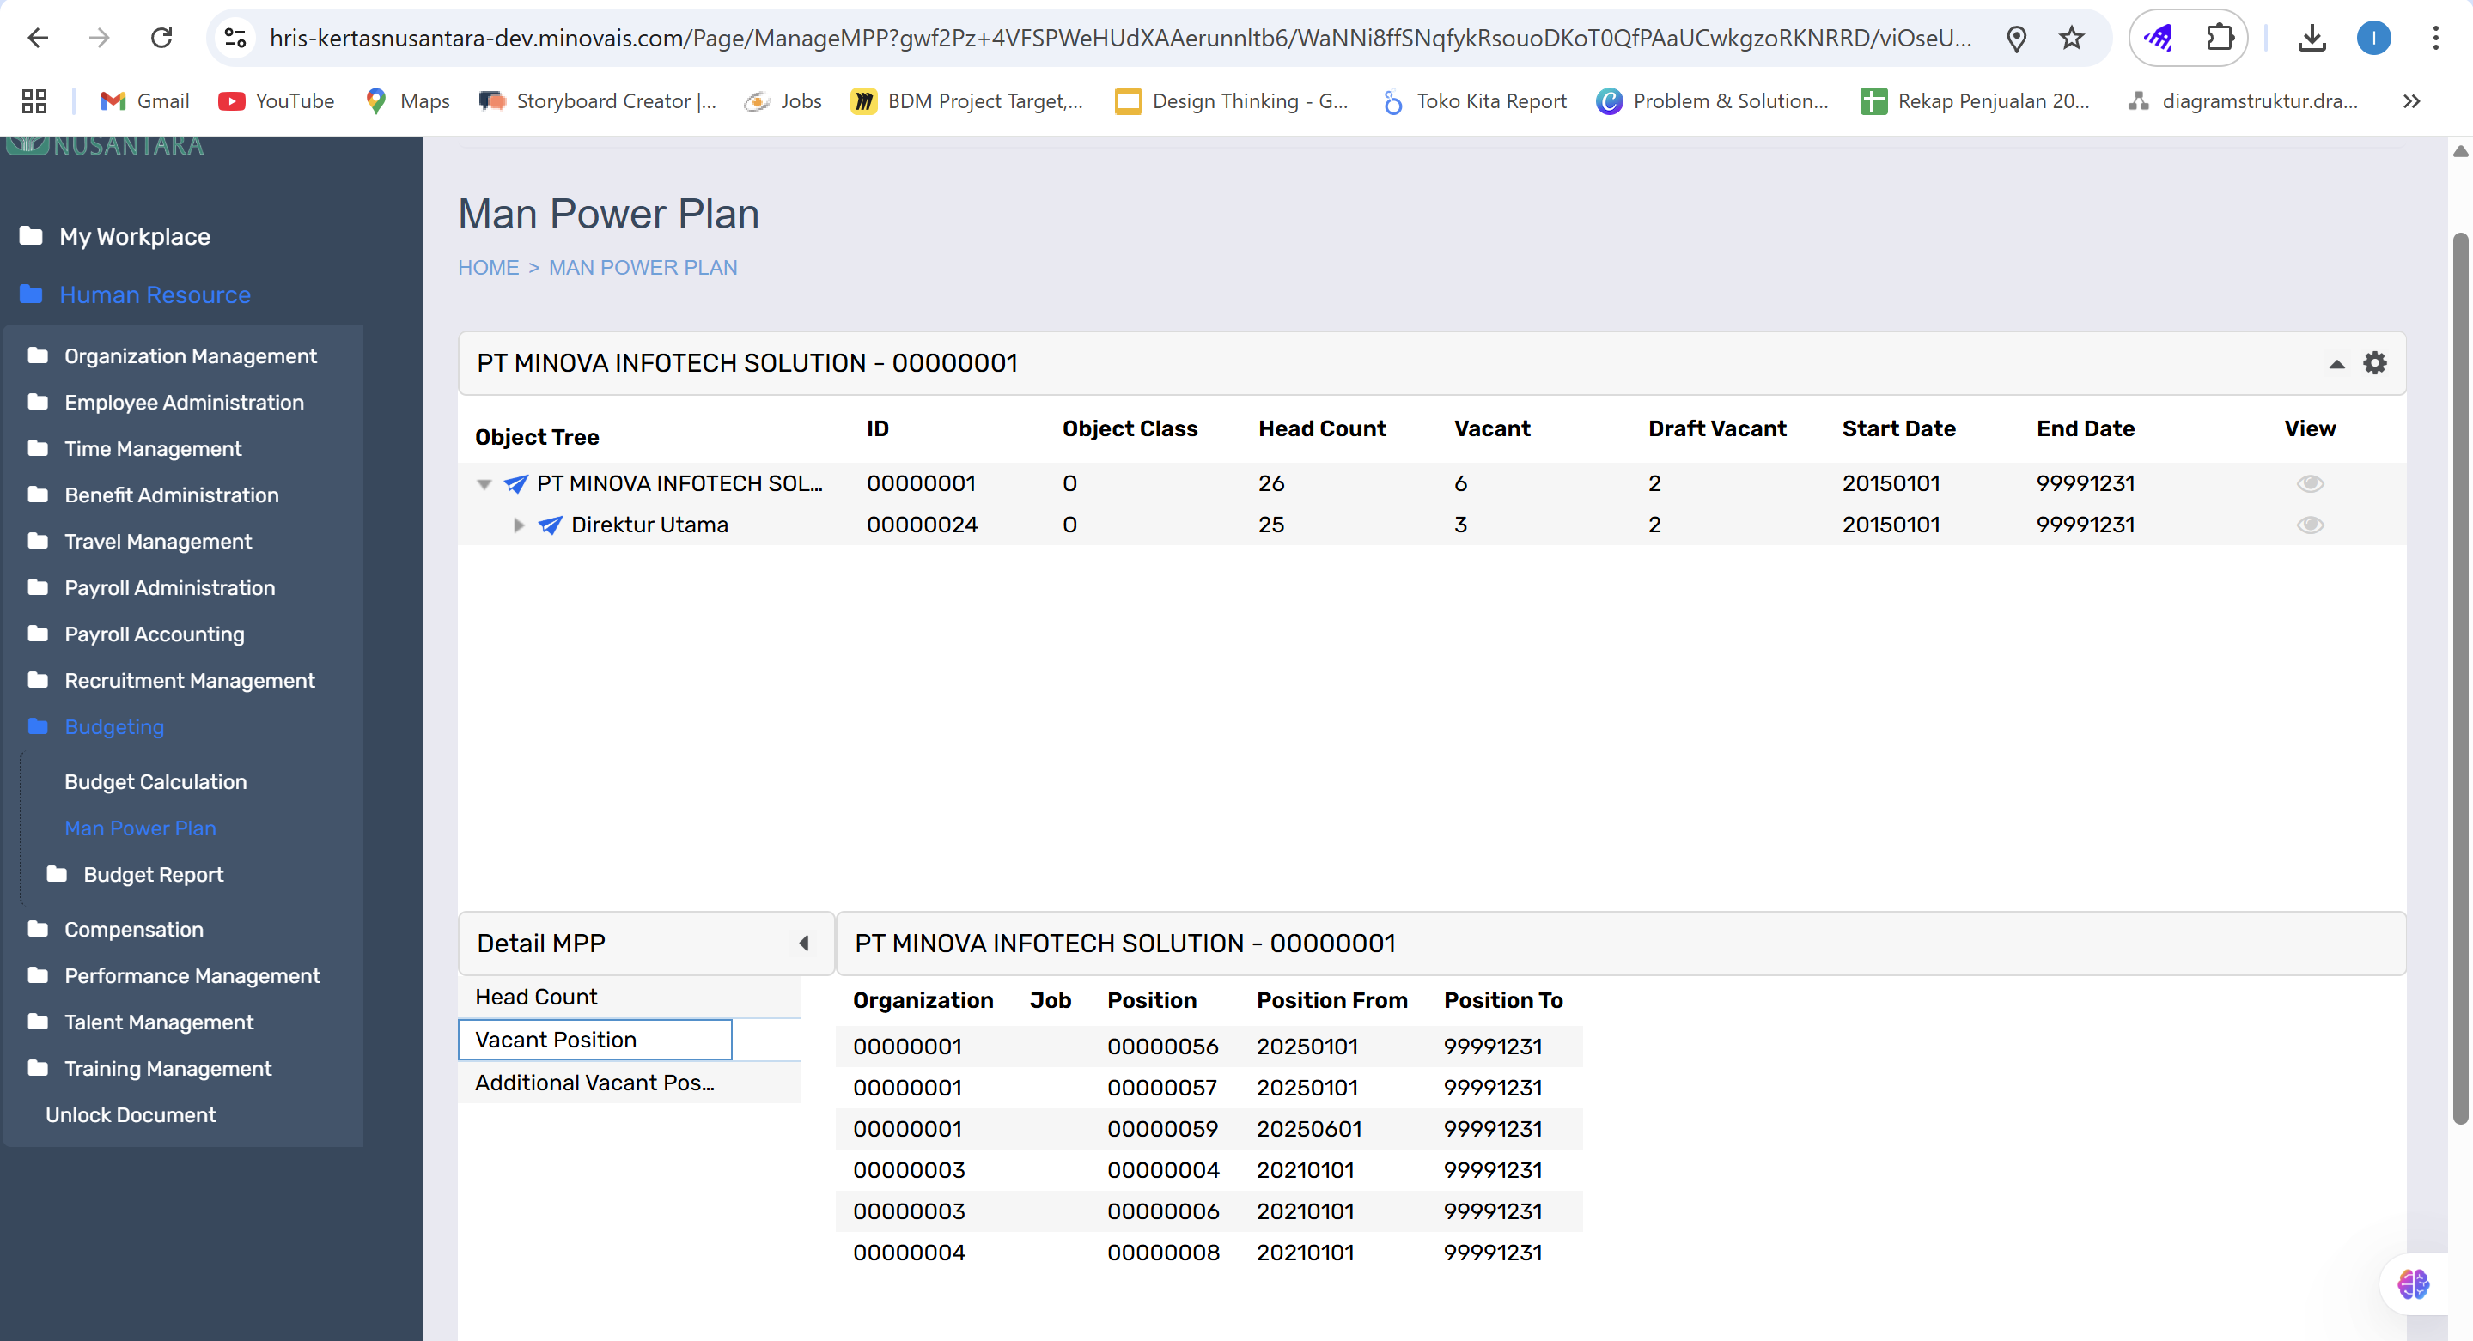Click the brain assistant icon at bottom right

(x=2413, y=1283)
